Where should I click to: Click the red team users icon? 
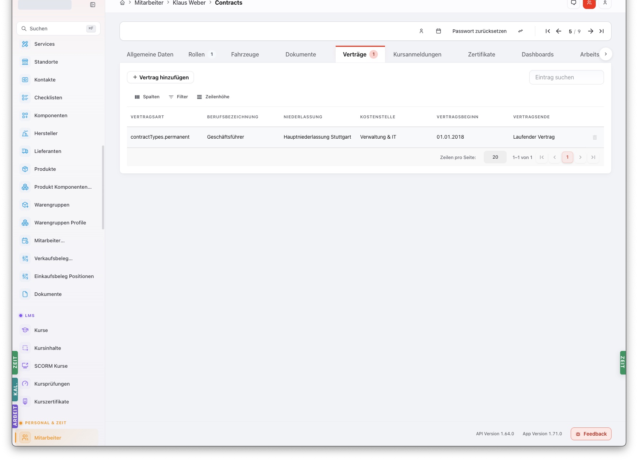pyautogui.click(x=589, y=3)
